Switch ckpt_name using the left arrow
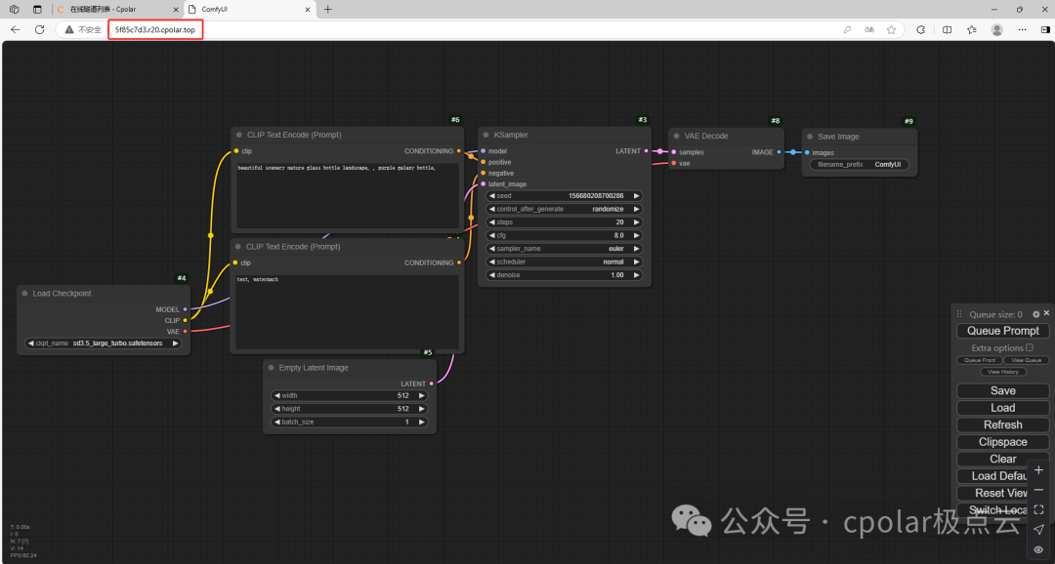This screenshot has height=564, width=1055. [x=31, y=342]
